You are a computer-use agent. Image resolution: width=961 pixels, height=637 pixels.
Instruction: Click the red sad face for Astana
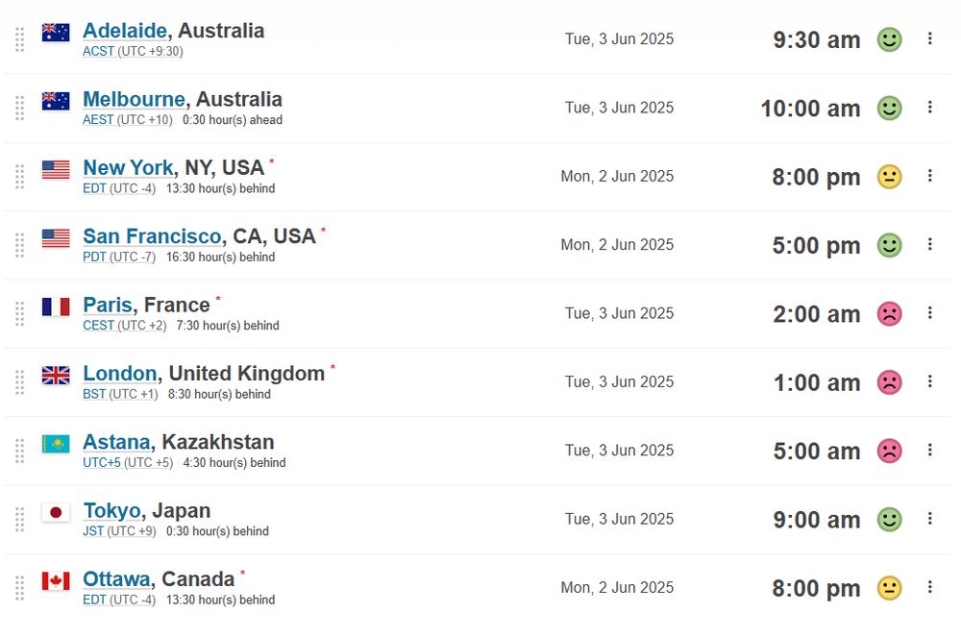point(889,452)
